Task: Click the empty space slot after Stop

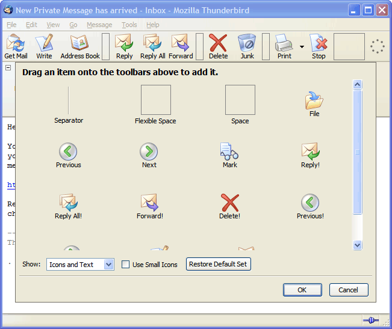Action: coord(349,47)
